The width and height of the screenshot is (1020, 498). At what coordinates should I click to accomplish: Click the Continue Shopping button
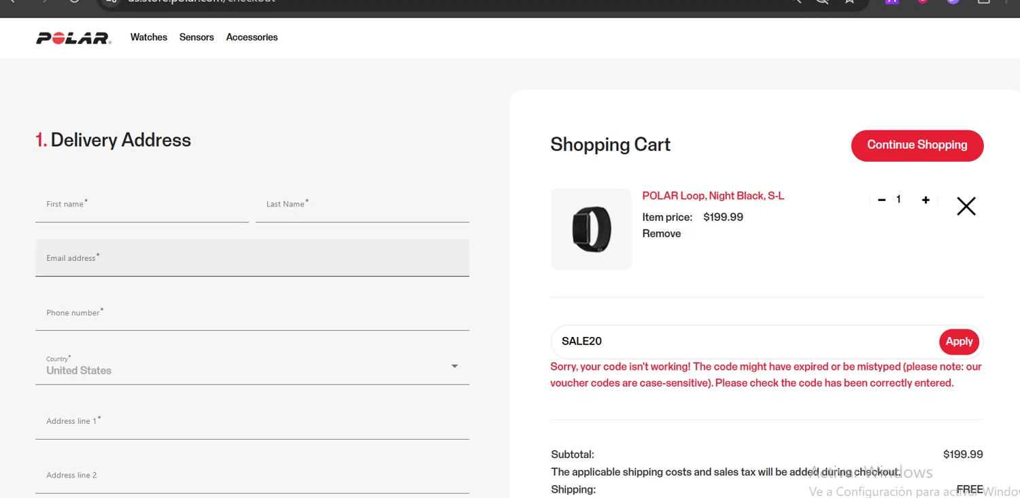coord(917,145)
